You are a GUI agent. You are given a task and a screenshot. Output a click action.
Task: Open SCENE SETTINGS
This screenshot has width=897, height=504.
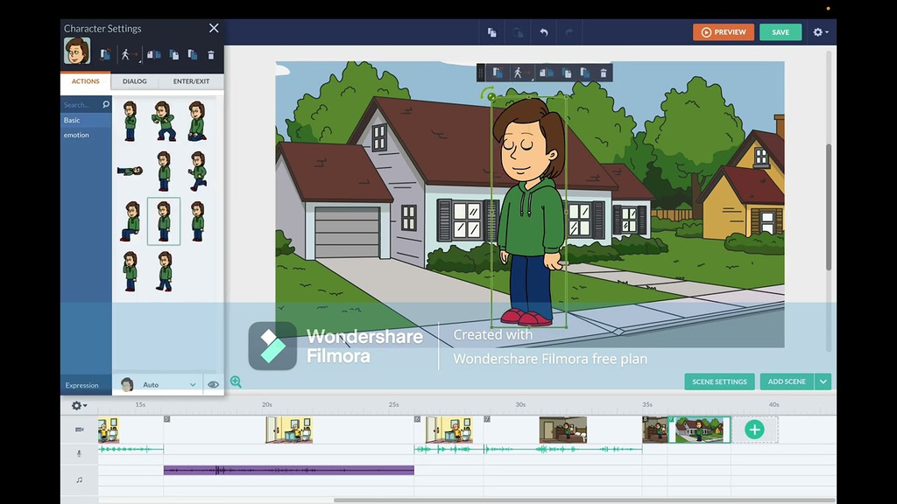tap(719, 381)
